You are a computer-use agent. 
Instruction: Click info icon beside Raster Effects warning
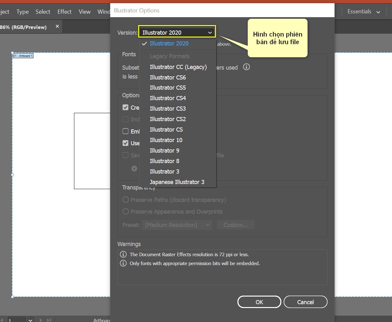(123, 254)
